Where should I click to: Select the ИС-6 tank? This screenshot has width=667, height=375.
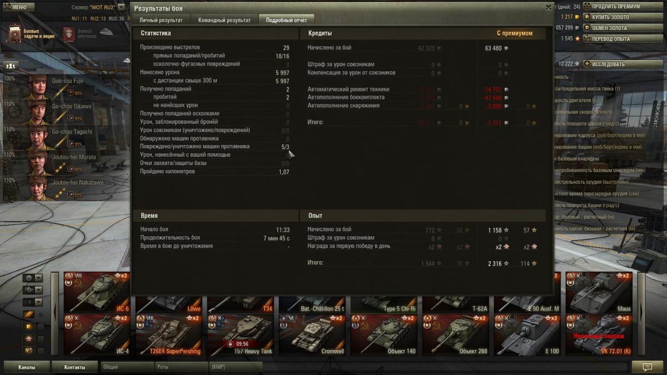point(97,292)
